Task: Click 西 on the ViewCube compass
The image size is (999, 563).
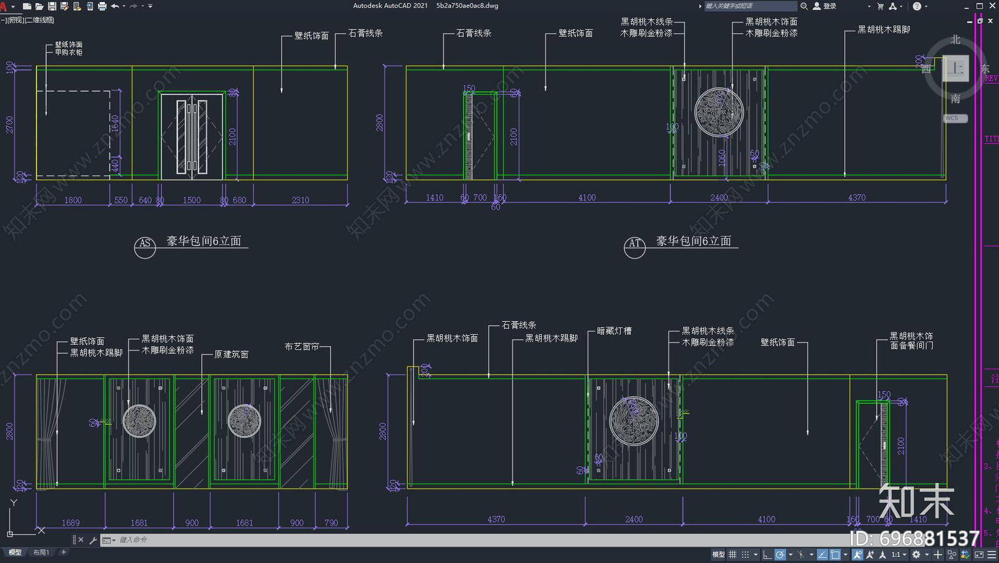Action: 927,69
